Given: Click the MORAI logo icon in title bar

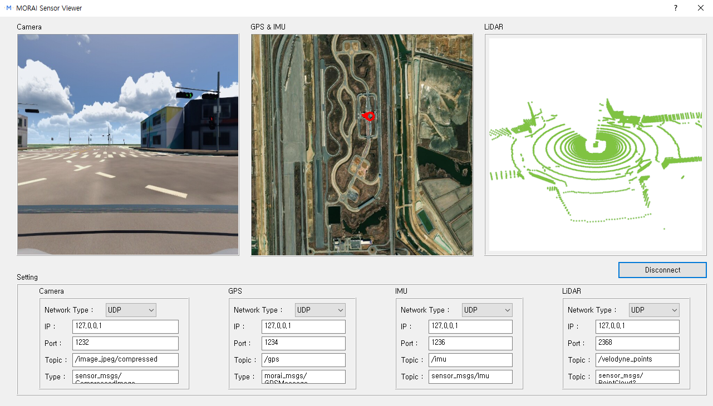Looking at the screenshot, I should (8, 8).
